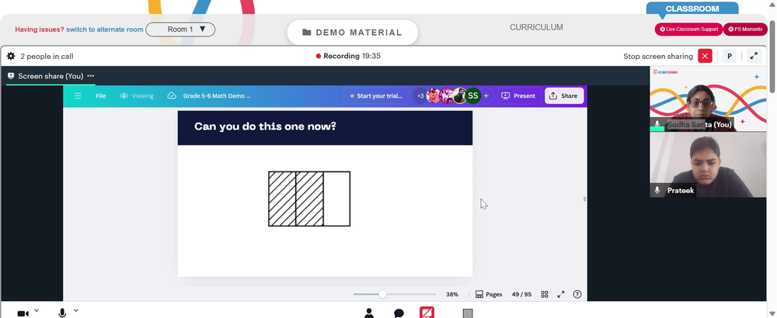Open the CLASSROOM tab
Screen dimensions: 777x318
click(692, 9)
